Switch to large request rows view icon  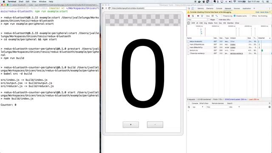pos(212,16)
